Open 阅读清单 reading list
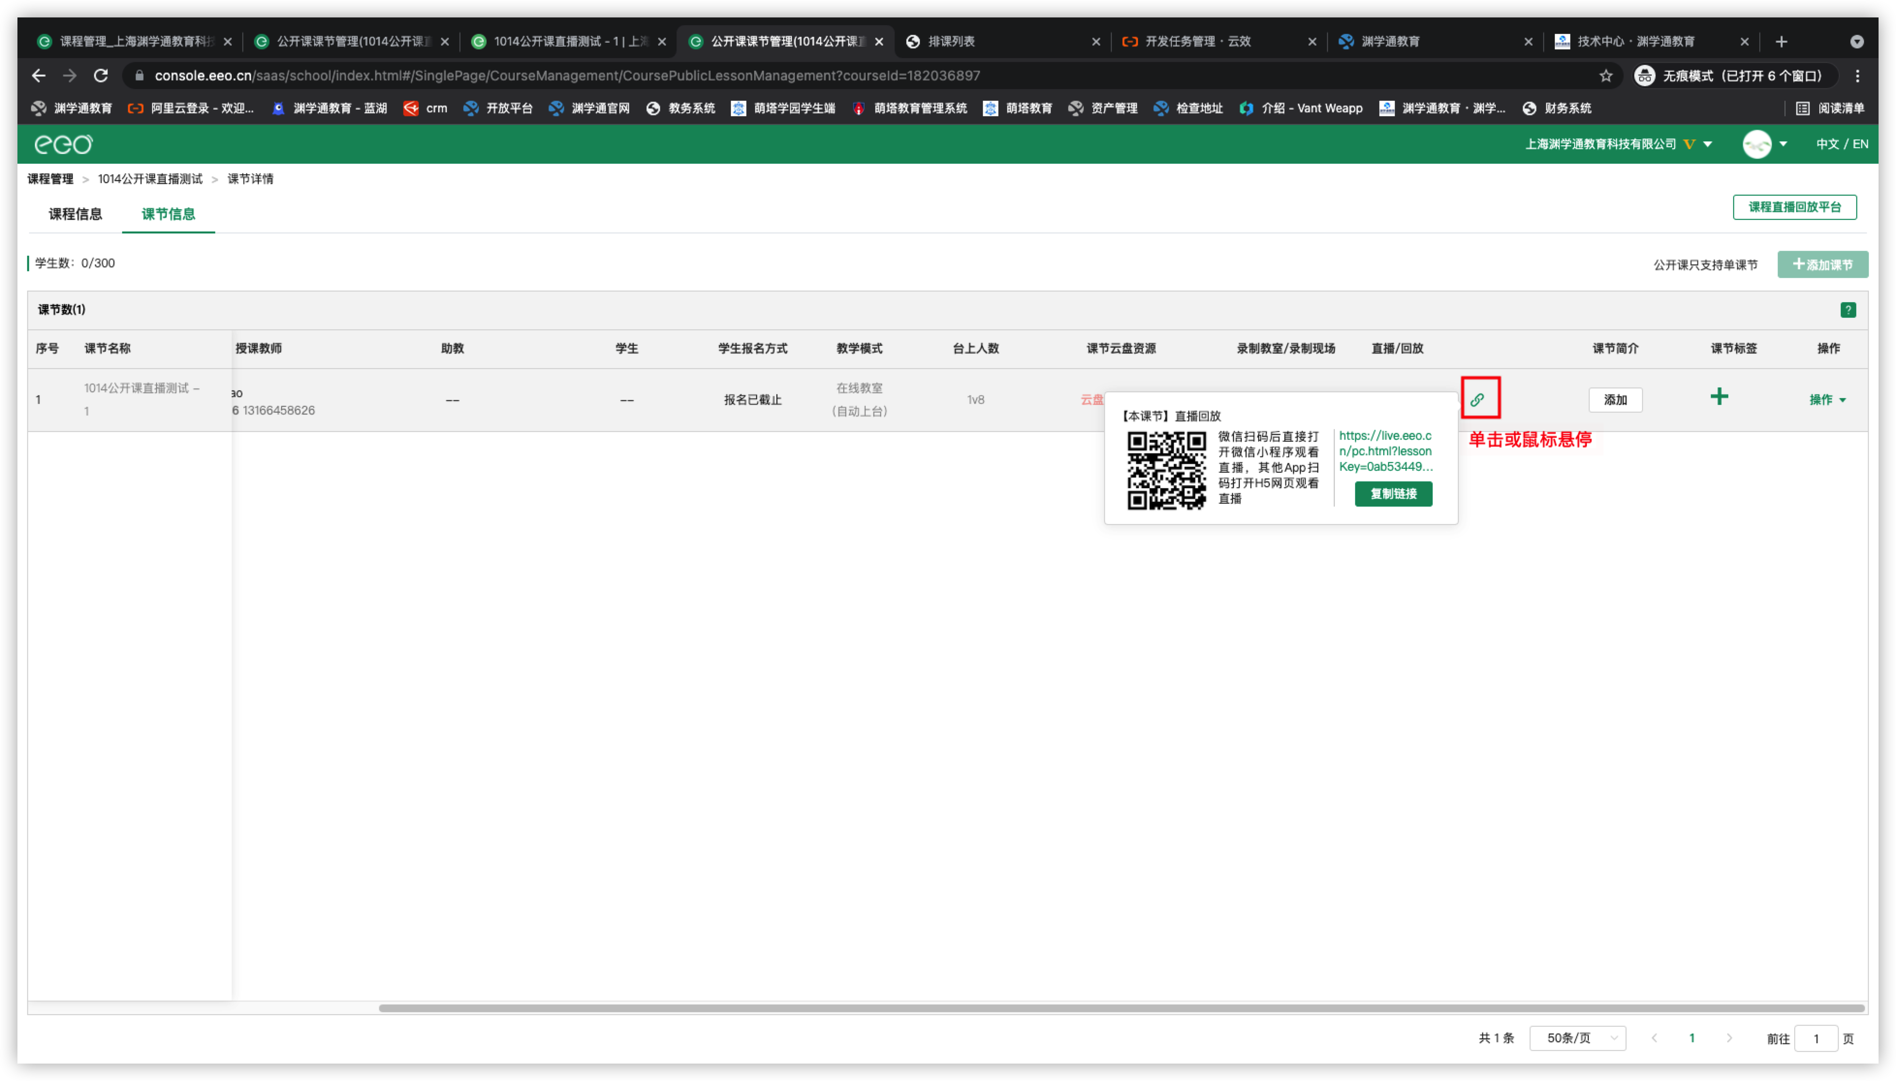The height and width of the screenshot is (1081, 1896). click(x=1830, y=108)
